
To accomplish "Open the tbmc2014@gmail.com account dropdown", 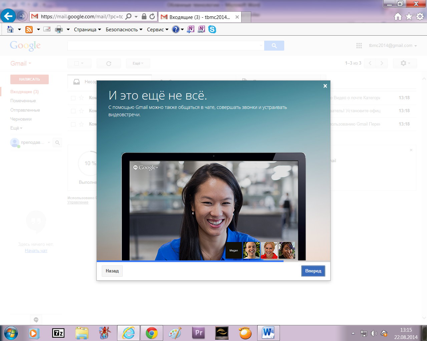I will click(x=393, y=46).
